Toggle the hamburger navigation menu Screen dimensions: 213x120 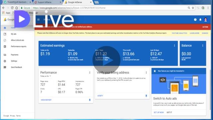(39, 20)
